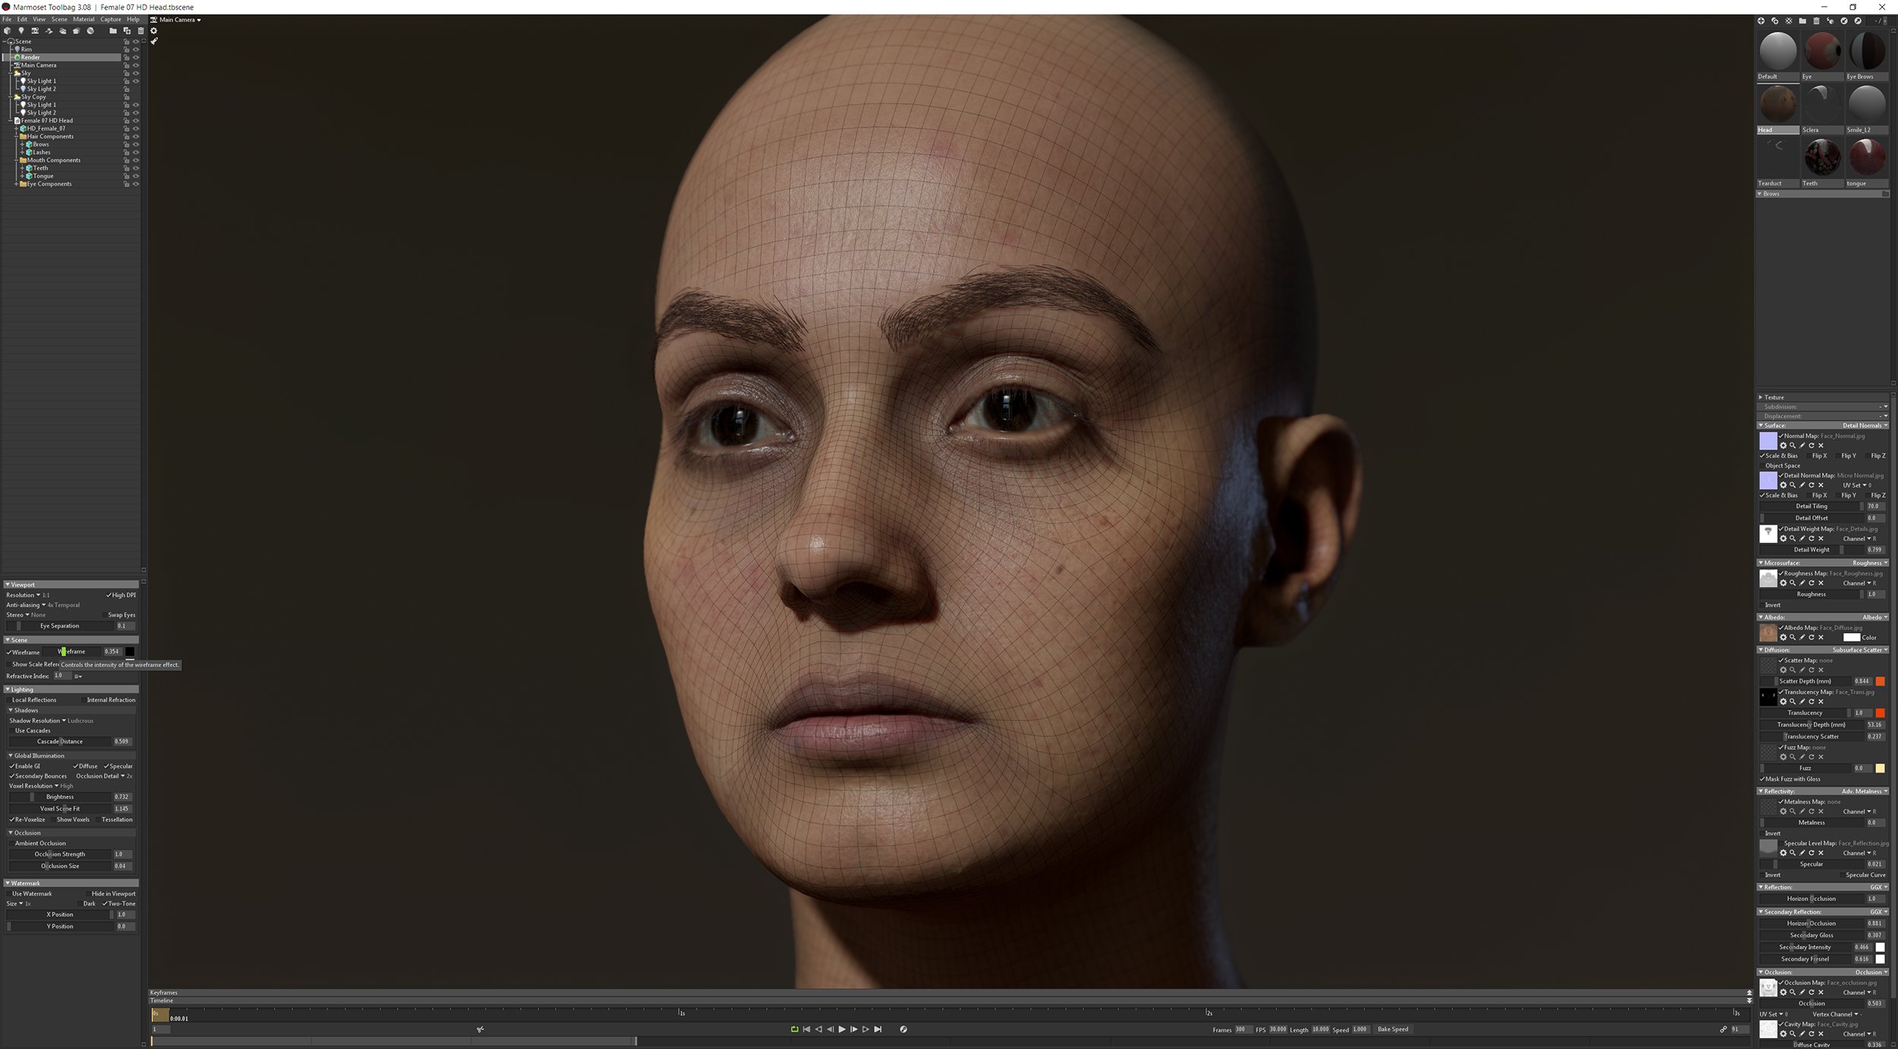1898x1049 pixels.
Task: Open the Shadow Resolution dropdown set to Ludicrous
Action: pos(66,720)
